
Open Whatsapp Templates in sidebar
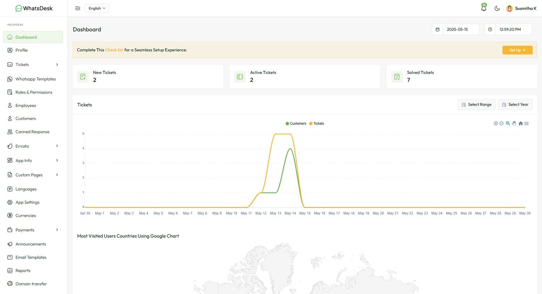click(x=35, y=79)
